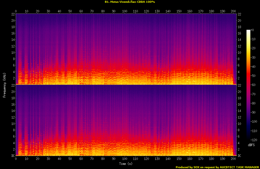Select the 100-second tick on the top time axis
Screen dimensions: 260x169
(125, 11)
